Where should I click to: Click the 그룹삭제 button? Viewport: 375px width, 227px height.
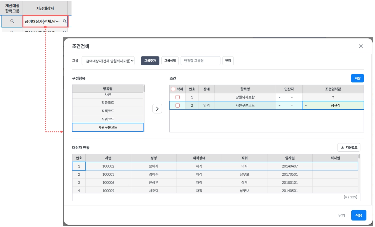click(x=170, y=61)
